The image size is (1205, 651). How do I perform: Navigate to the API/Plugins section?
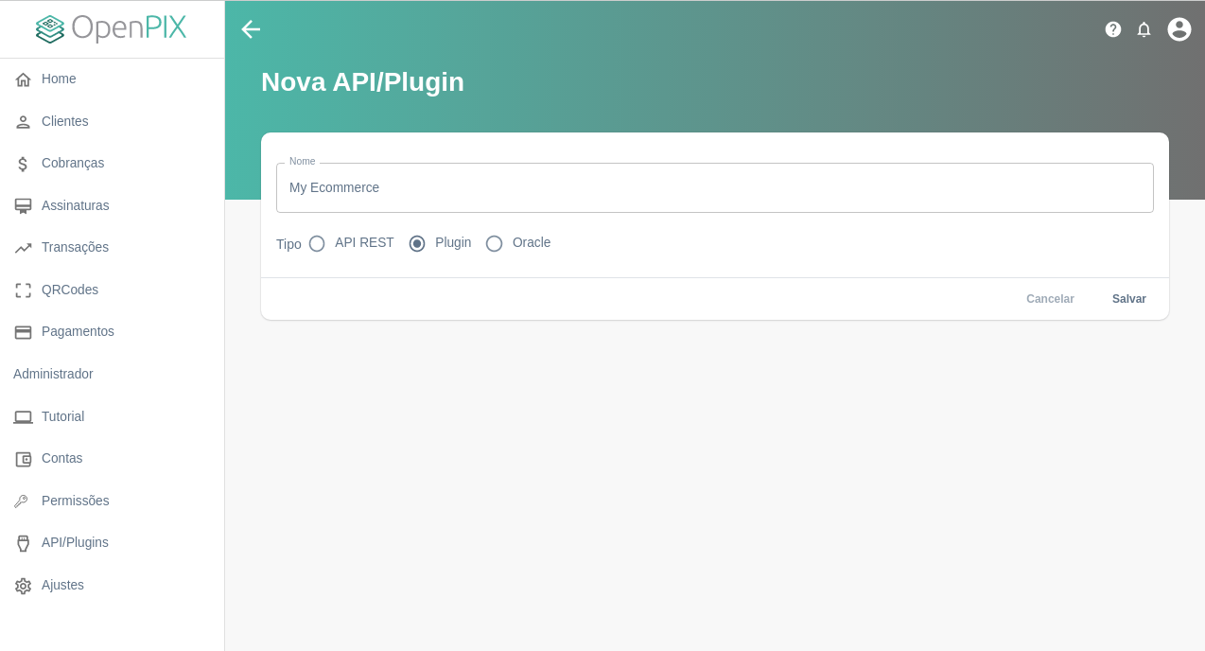pos(75,542)
